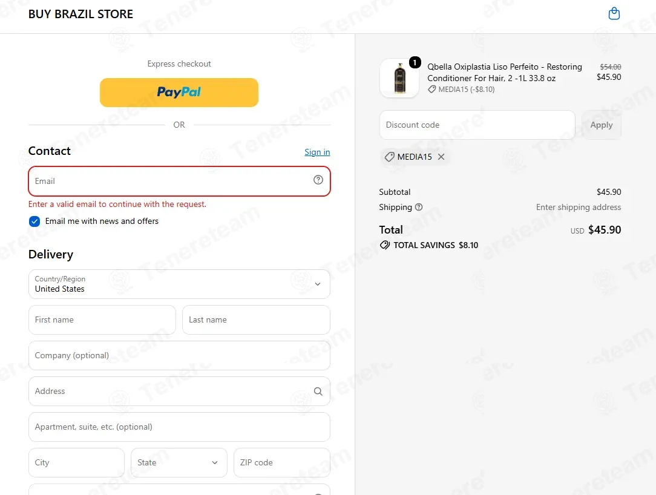
Task: Focus the Email input field
Action: click(x=179, y=181)
